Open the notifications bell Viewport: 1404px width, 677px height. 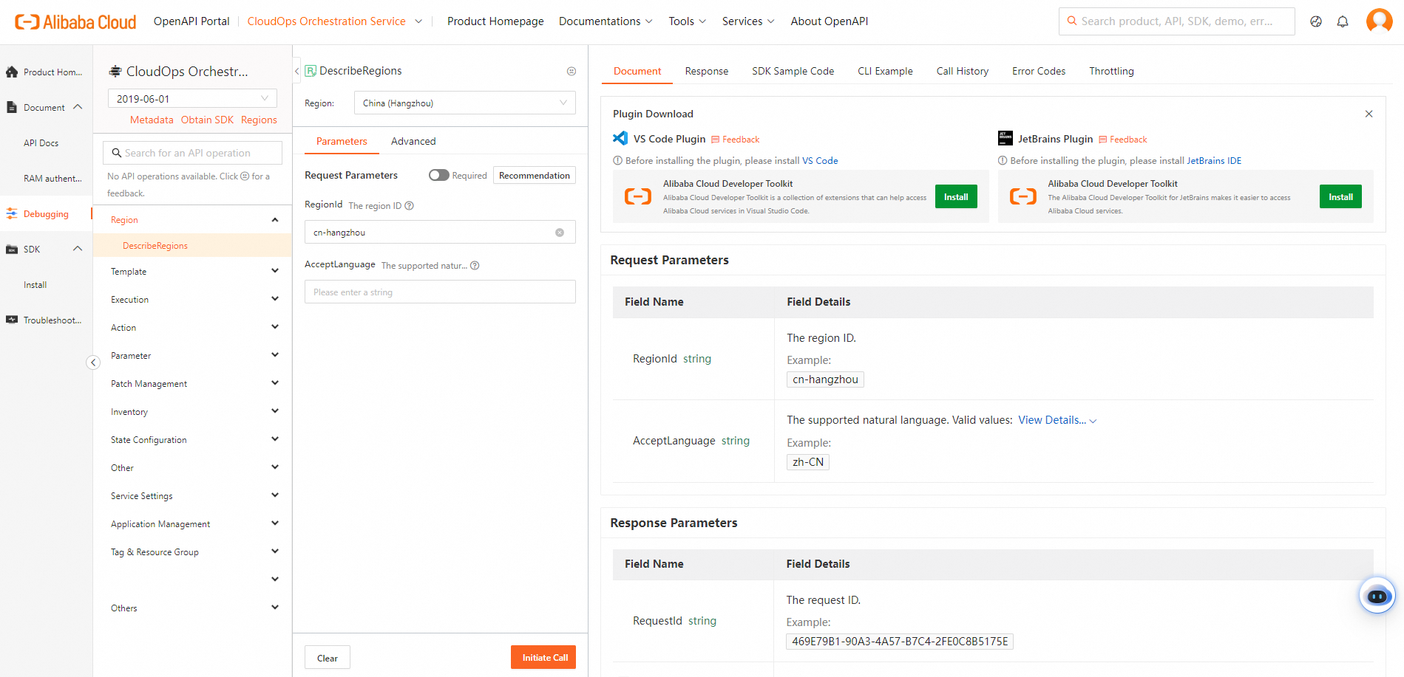[1343, 21]
